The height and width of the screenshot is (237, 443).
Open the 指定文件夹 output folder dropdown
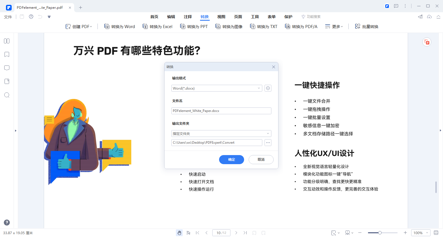(267, 133)
